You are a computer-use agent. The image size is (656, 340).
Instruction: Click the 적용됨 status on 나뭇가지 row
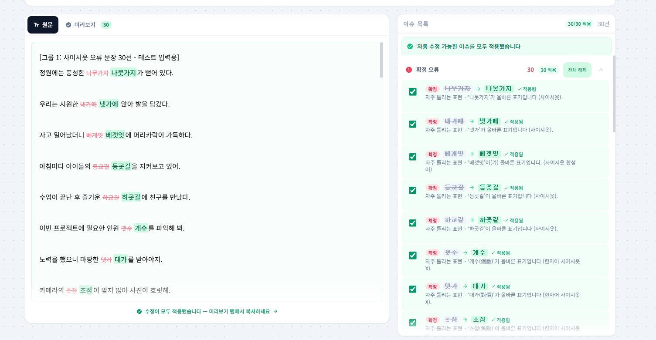(527, 89)
